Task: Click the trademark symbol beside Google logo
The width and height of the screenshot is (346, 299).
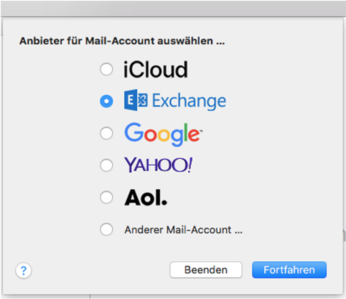Action: [201, 131]
